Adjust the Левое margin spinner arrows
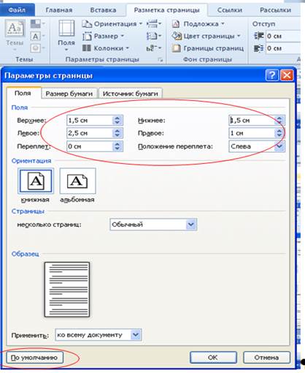This screenshot has height=373, width=305. (x=117, y=133)
